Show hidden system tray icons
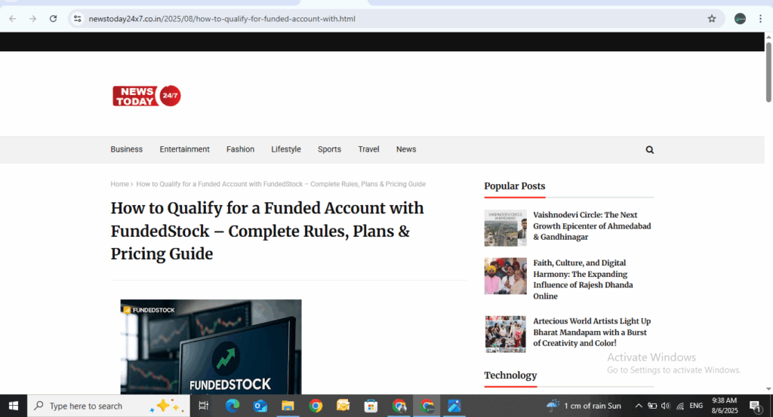 [x=638, y=406]
